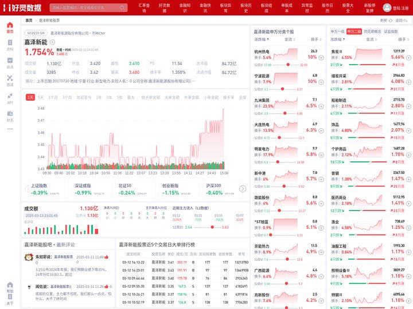
Task: Sort stock list by 金流
Action: (290, 39)
